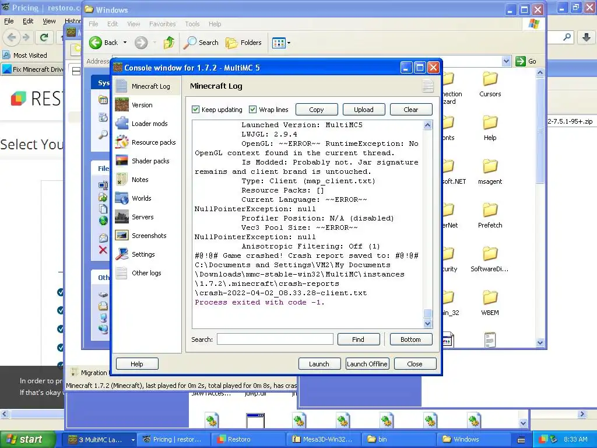The width and height of the screenshot is (597, 448).
Task: Switch to bin folder taskbar item
Action: click(x=399, y=440)
